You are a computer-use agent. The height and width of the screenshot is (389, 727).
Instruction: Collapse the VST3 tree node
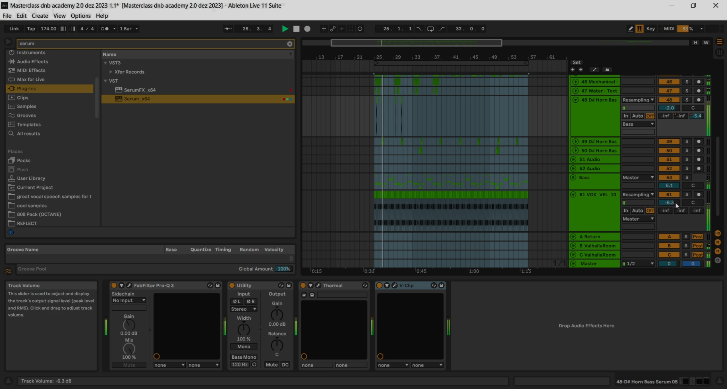coord(105,63)
